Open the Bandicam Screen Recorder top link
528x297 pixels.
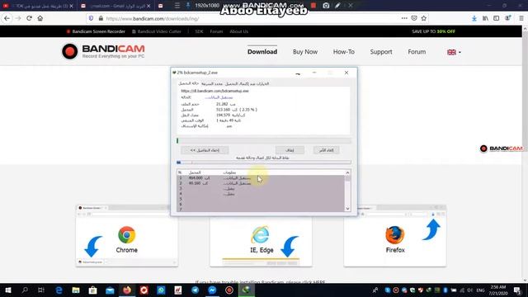[x=96, y=31]
